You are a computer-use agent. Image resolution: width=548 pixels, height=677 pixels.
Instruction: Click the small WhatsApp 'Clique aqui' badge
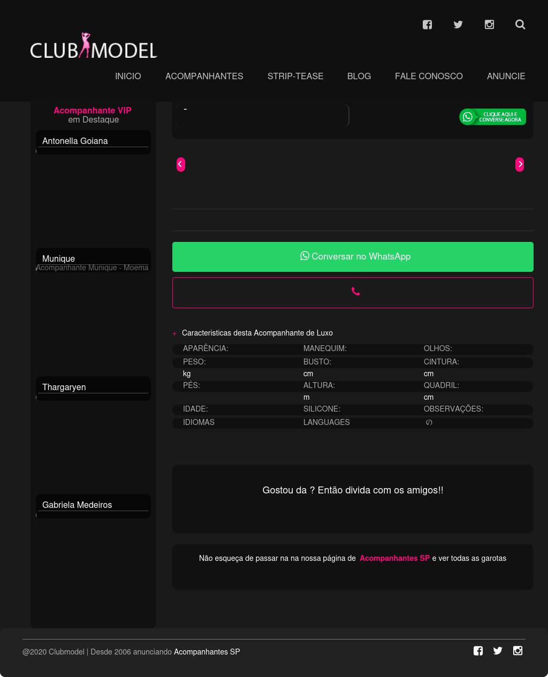[x=492, y=117]
